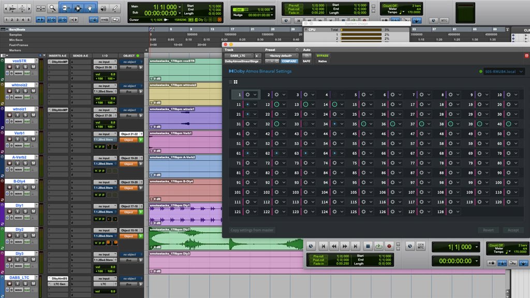The image size is (530, 298).
Task: Fast forward in floating transport
Action: pyautogui.click(x=345, y=246)
